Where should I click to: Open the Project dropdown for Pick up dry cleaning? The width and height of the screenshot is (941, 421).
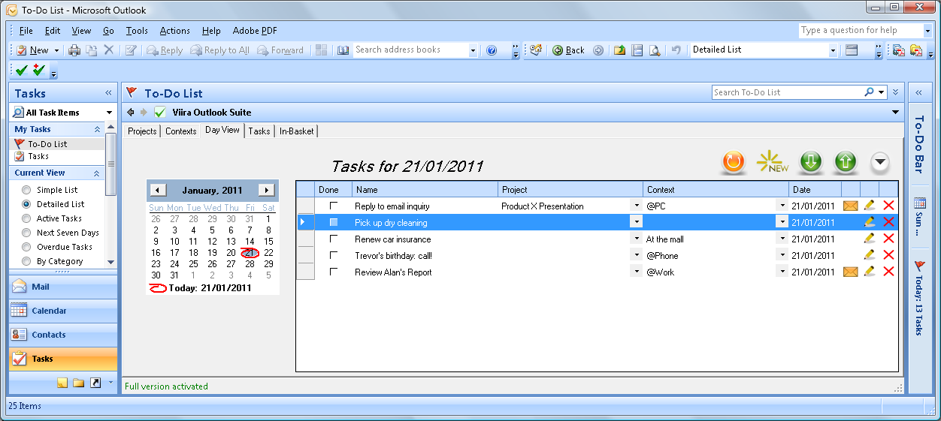coord(636,222)
